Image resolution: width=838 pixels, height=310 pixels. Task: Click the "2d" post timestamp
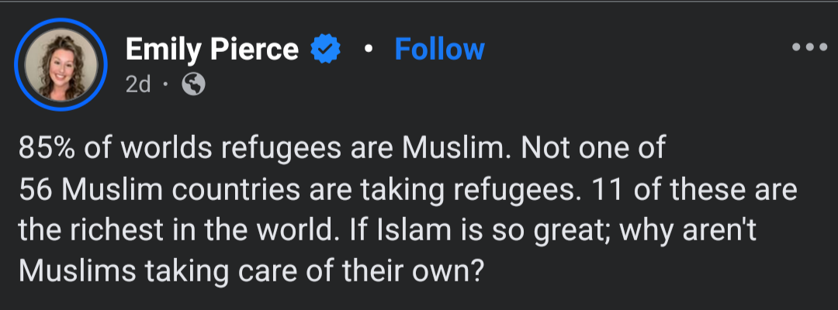tap(137, 85)
